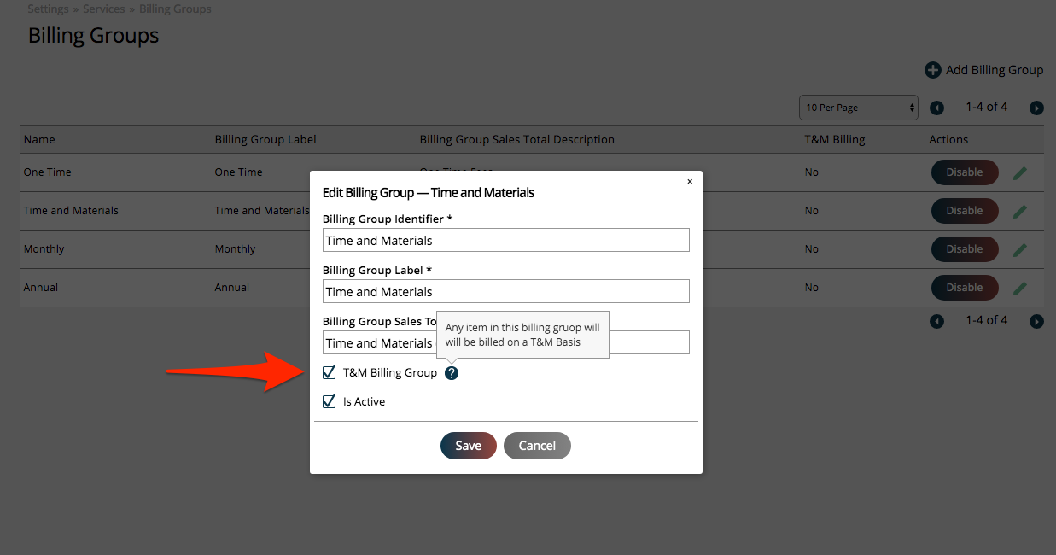Image resolution: width=1056 pixels, height=555 pixels.
Task: Click the top pagination next-page arrow
Action: pos(1036,108)
